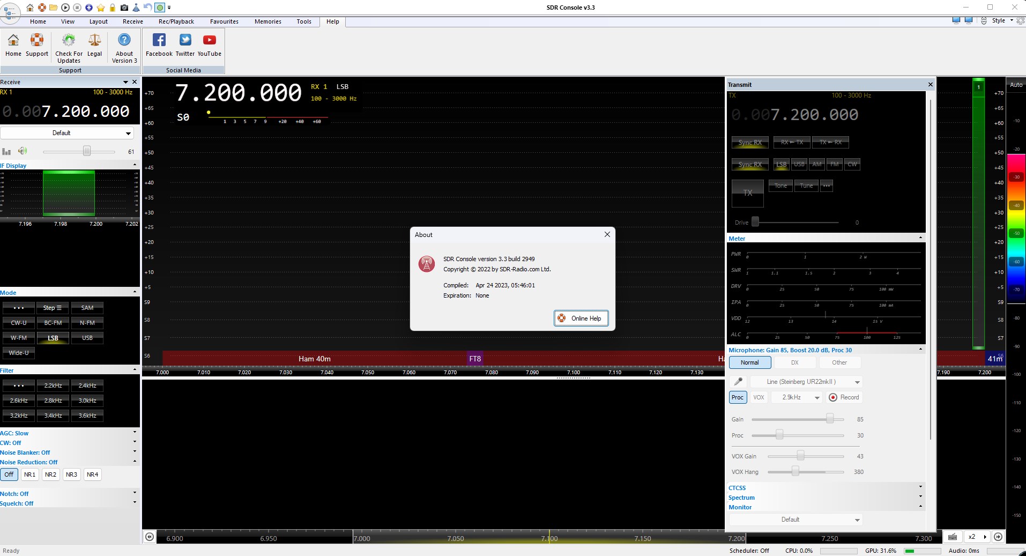The height and width of the screenshot is (556, 1026).
Task: Close the About dialog
Action: point(607,234)
